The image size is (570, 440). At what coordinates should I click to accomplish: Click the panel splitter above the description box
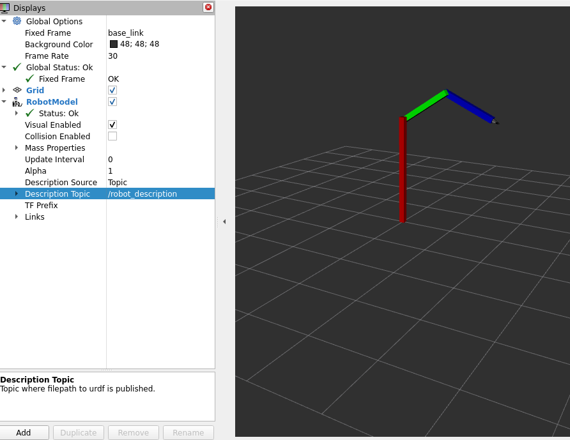coord(107,370)
